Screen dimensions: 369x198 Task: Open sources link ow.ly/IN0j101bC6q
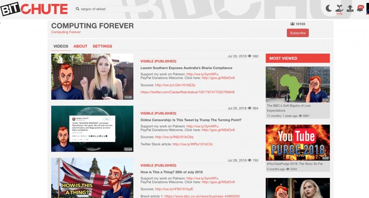point(174,137)
